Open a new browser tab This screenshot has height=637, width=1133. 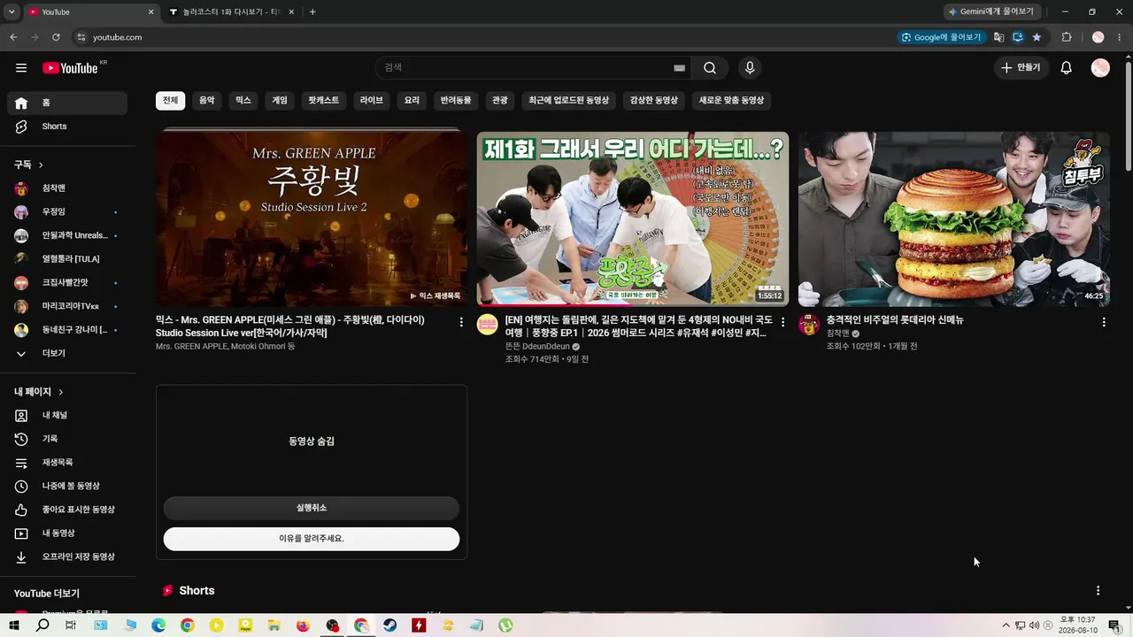pyautogui.click(x=312, y=12)
